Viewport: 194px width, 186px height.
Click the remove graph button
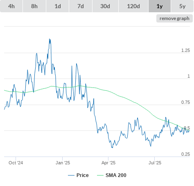coord(174,18)
